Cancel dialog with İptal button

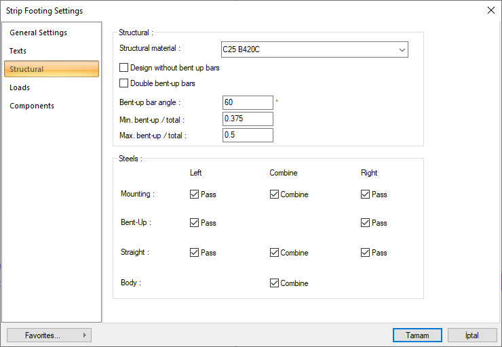pyautogui.click(x=472, y=335)
